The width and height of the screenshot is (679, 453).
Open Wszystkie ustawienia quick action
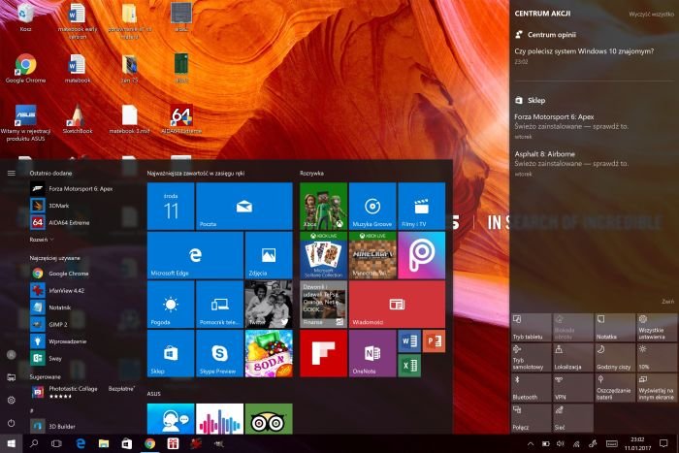coord(657,328)
